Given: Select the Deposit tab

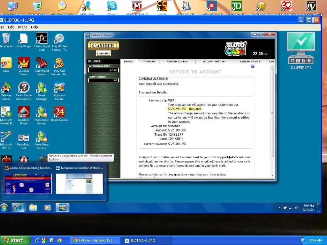Looking at the screenshot, I should [x=129, y=62].
